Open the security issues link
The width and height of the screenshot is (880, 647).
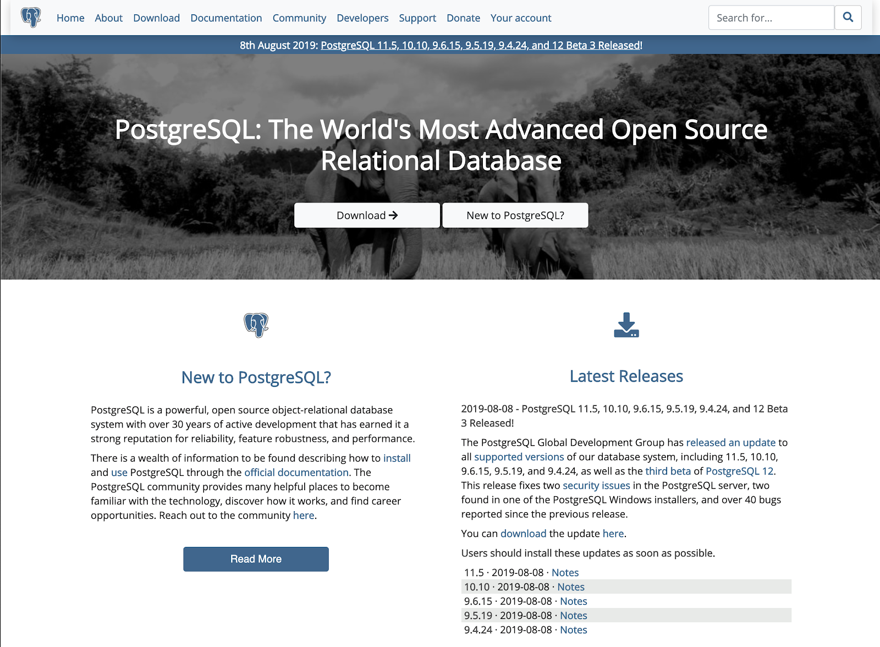596,485
